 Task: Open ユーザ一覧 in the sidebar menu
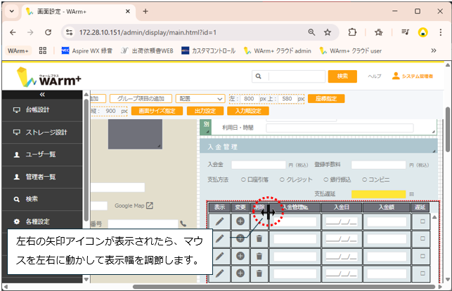[x=42, y=154]
